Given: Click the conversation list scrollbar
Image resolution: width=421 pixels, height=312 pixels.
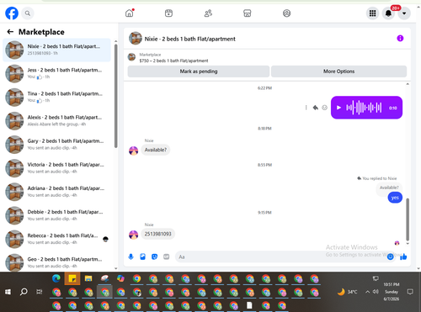Looking at the screenshot, I should 115,96.
